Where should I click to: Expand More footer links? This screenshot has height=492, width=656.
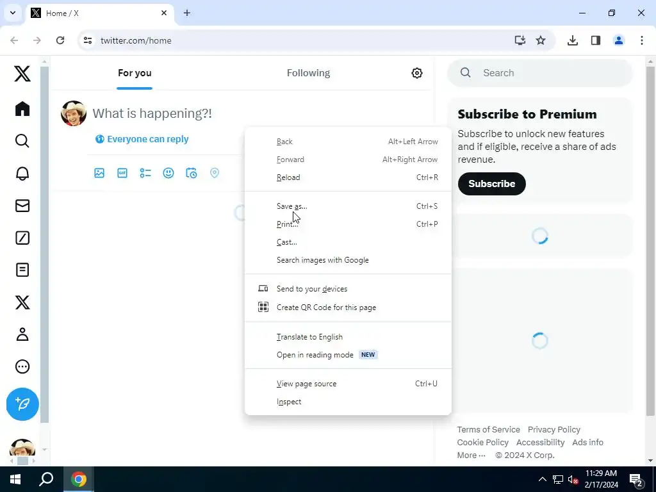point(471,455)
